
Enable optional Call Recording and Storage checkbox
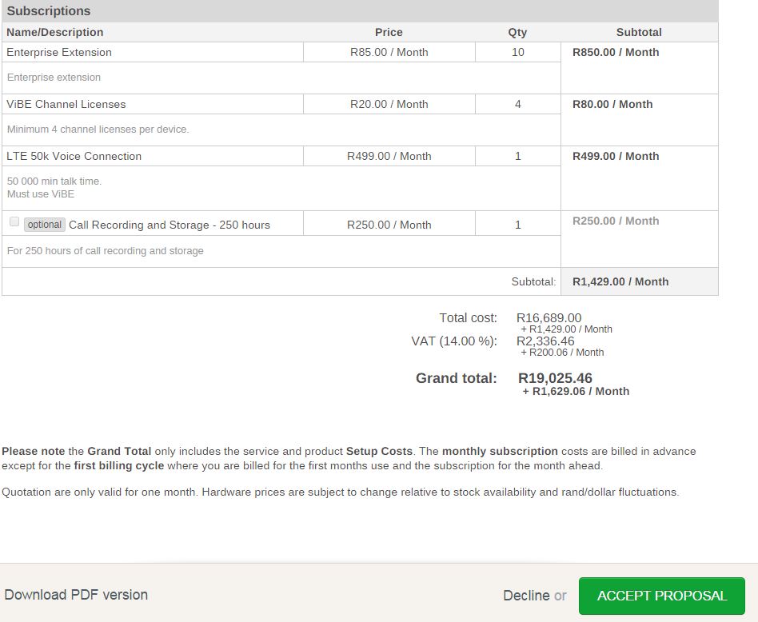14,222
